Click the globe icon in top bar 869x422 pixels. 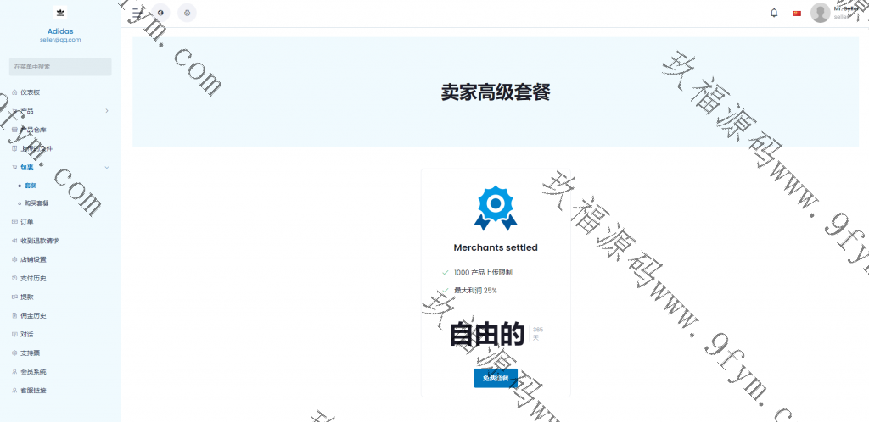tap(161, 13)
